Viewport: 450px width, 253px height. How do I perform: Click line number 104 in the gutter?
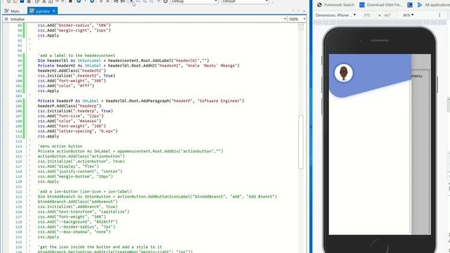19,101
